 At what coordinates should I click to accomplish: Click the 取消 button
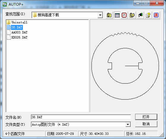(146, 124)
